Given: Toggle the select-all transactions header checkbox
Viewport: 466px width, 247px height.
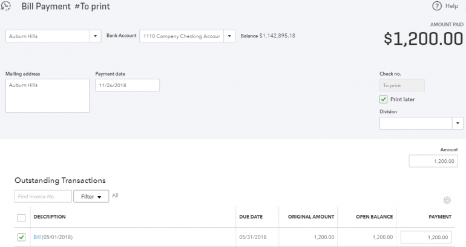Looking at the screenshot, I should click(x=22, y=217).
